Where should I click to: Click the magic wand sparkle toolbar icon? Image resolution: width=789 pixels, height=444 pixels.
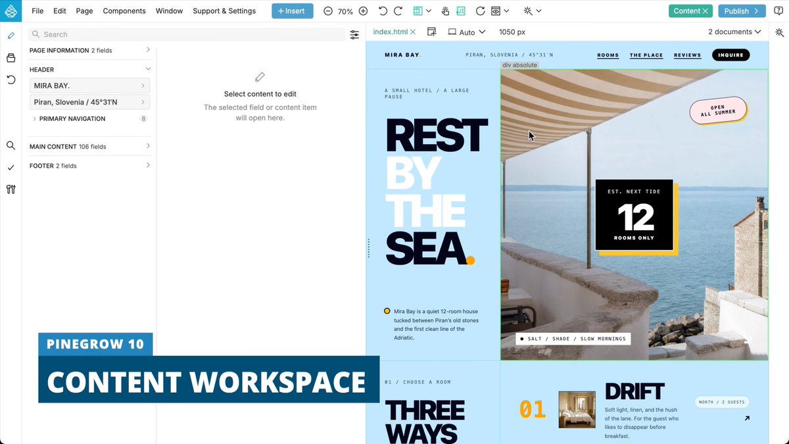tap(527, 11)
